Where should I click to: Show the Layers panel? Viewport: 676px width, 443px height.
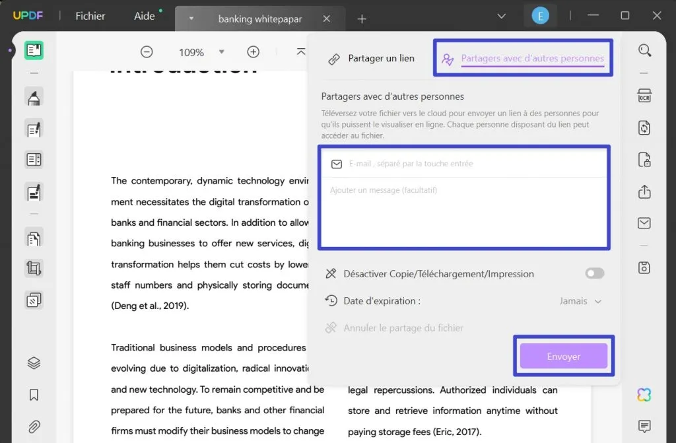tap(34, 363)
